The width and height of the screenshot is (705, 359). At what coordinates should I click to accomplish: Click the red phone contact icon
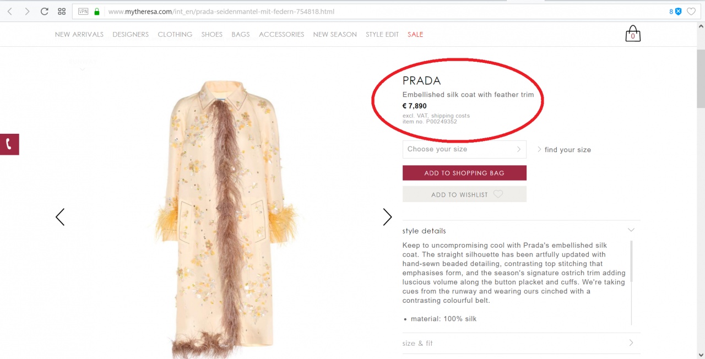(x=9, y=144)
